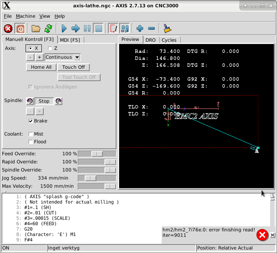Viewport: 277px width, 253px height.
Task: Switch to the Cycles tab
Action: pyautogui.click(x=169, y=40)
